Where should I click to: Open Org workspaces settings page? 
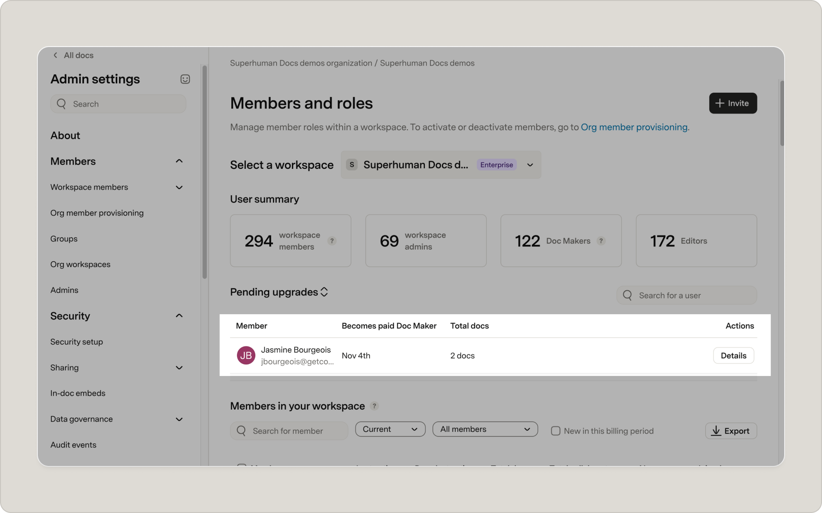[x=80, y=264]
